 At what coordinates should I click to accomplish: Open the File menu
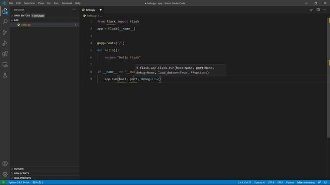[11, 3]
